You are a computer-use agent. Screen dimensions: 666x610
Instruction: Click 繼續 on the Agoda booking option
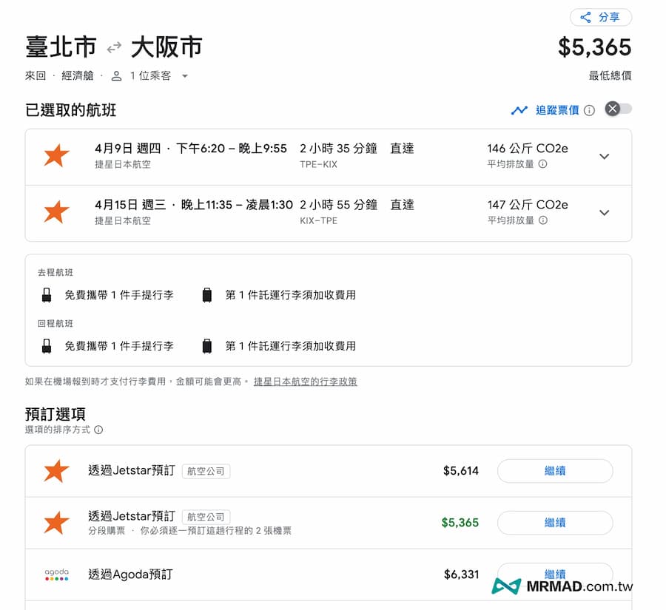pos(555,575)
